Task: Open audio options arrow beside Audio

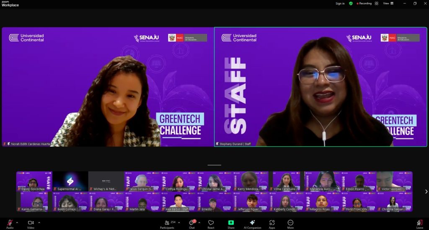Action: (x=17, y=222)
